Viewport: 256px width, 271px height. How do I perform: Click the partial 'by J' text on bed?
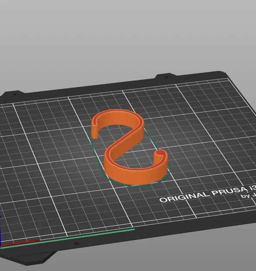[248, 195]
